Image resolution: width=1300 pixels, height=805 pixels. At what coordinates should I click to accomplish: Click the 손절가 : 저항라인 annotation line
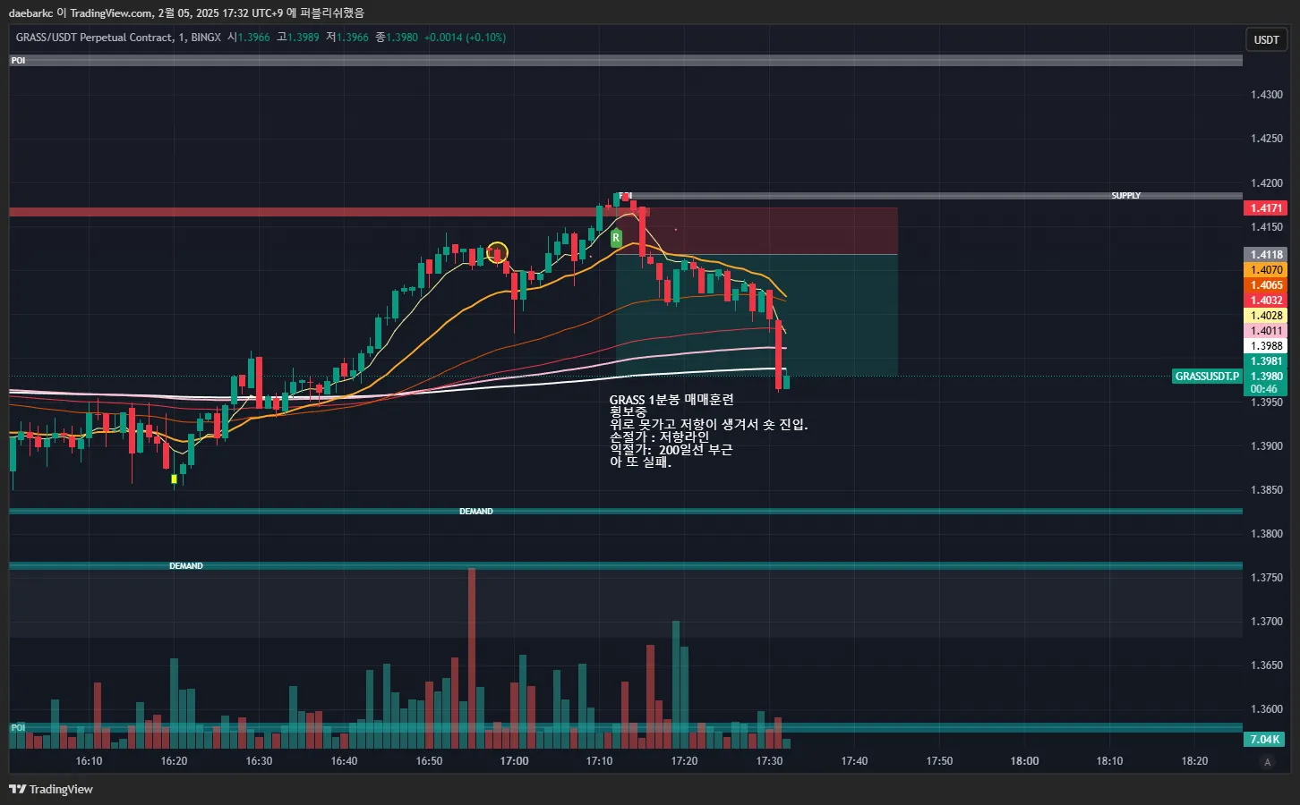click(x=659, y=437)
